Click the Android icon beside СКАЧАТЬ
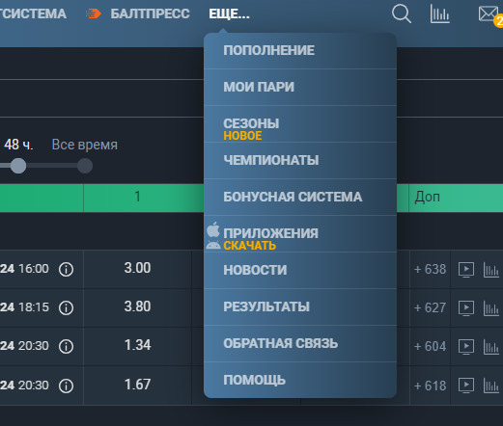503x426 pixels. coord(213,245)
